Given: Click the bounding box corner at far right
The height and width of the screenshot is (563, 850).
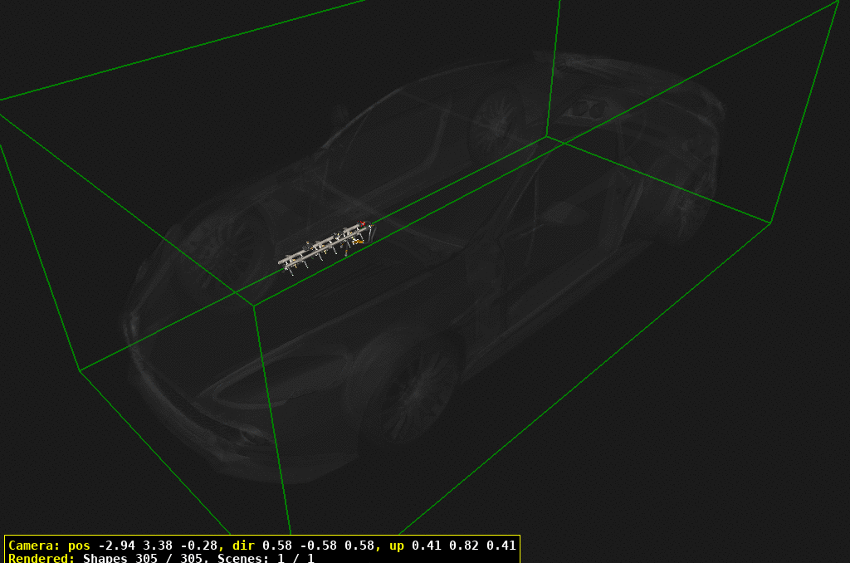Looking at the screenshot, I should [771, 223].
